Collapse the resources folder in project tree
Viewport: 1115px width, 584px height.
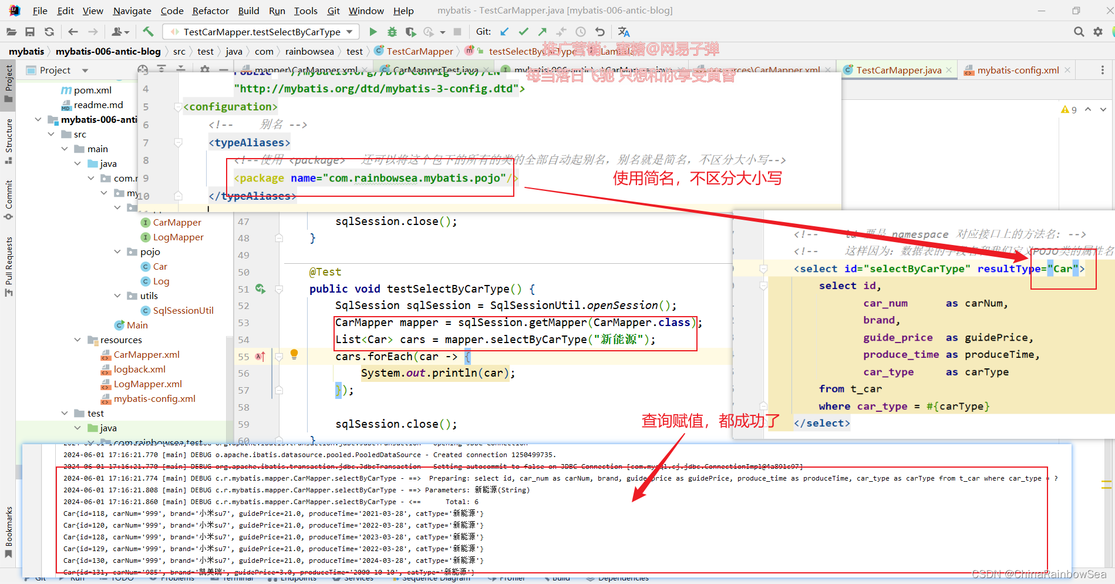point(78,340)
